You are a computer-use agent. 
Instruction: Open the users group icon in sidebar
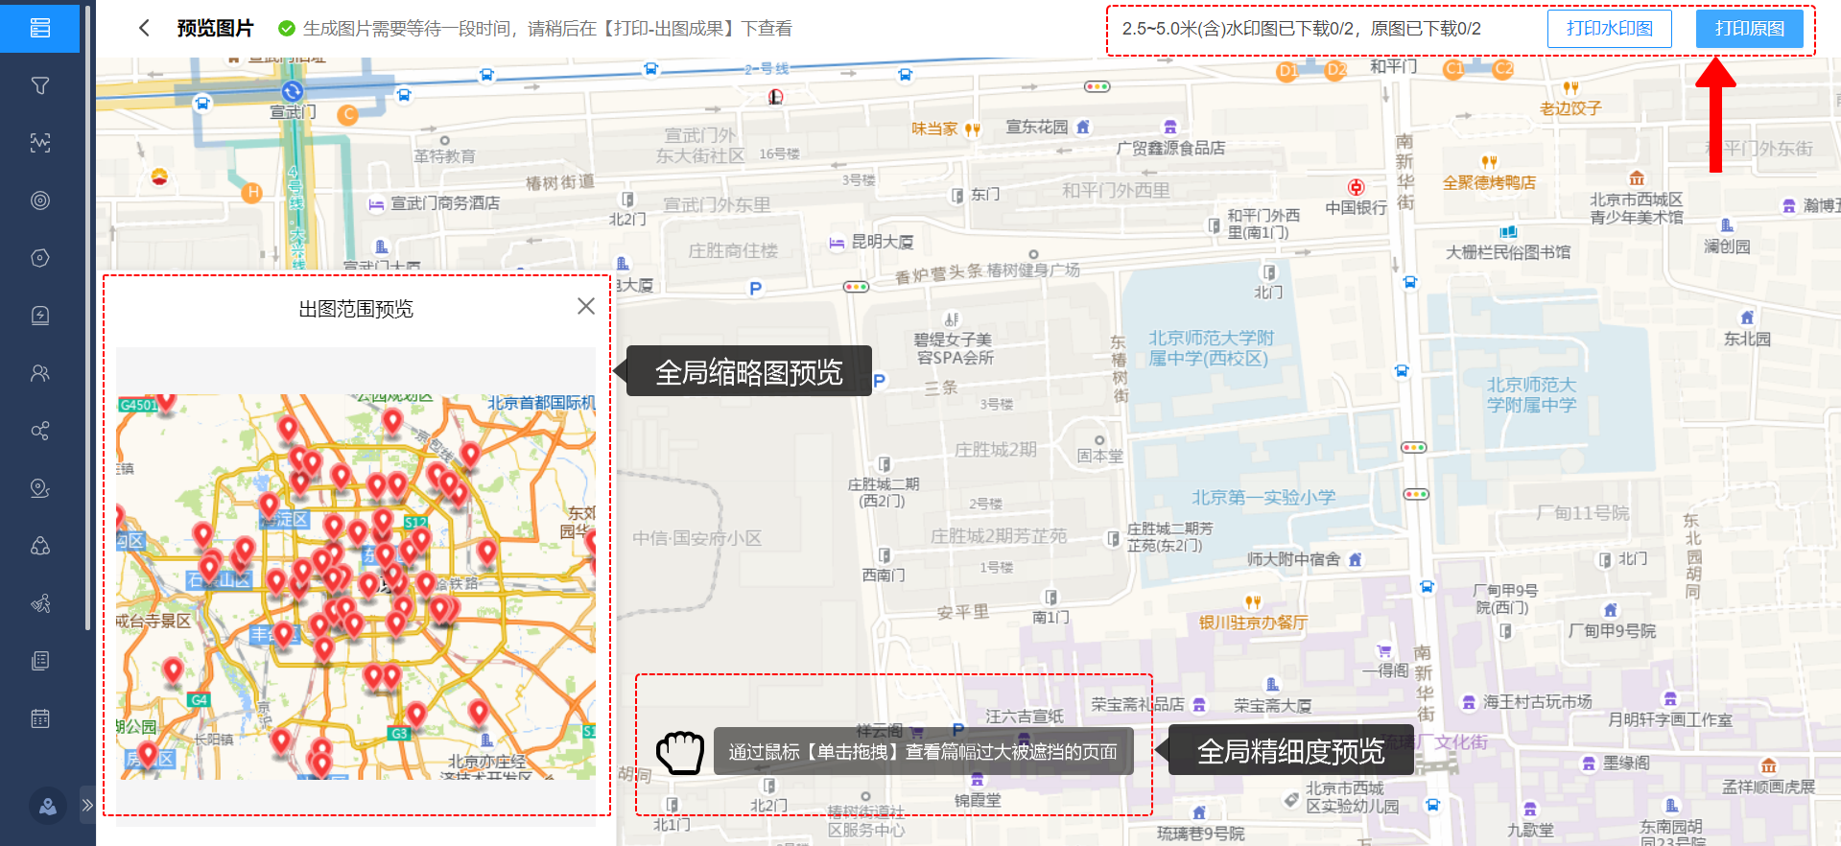(40, 373)
